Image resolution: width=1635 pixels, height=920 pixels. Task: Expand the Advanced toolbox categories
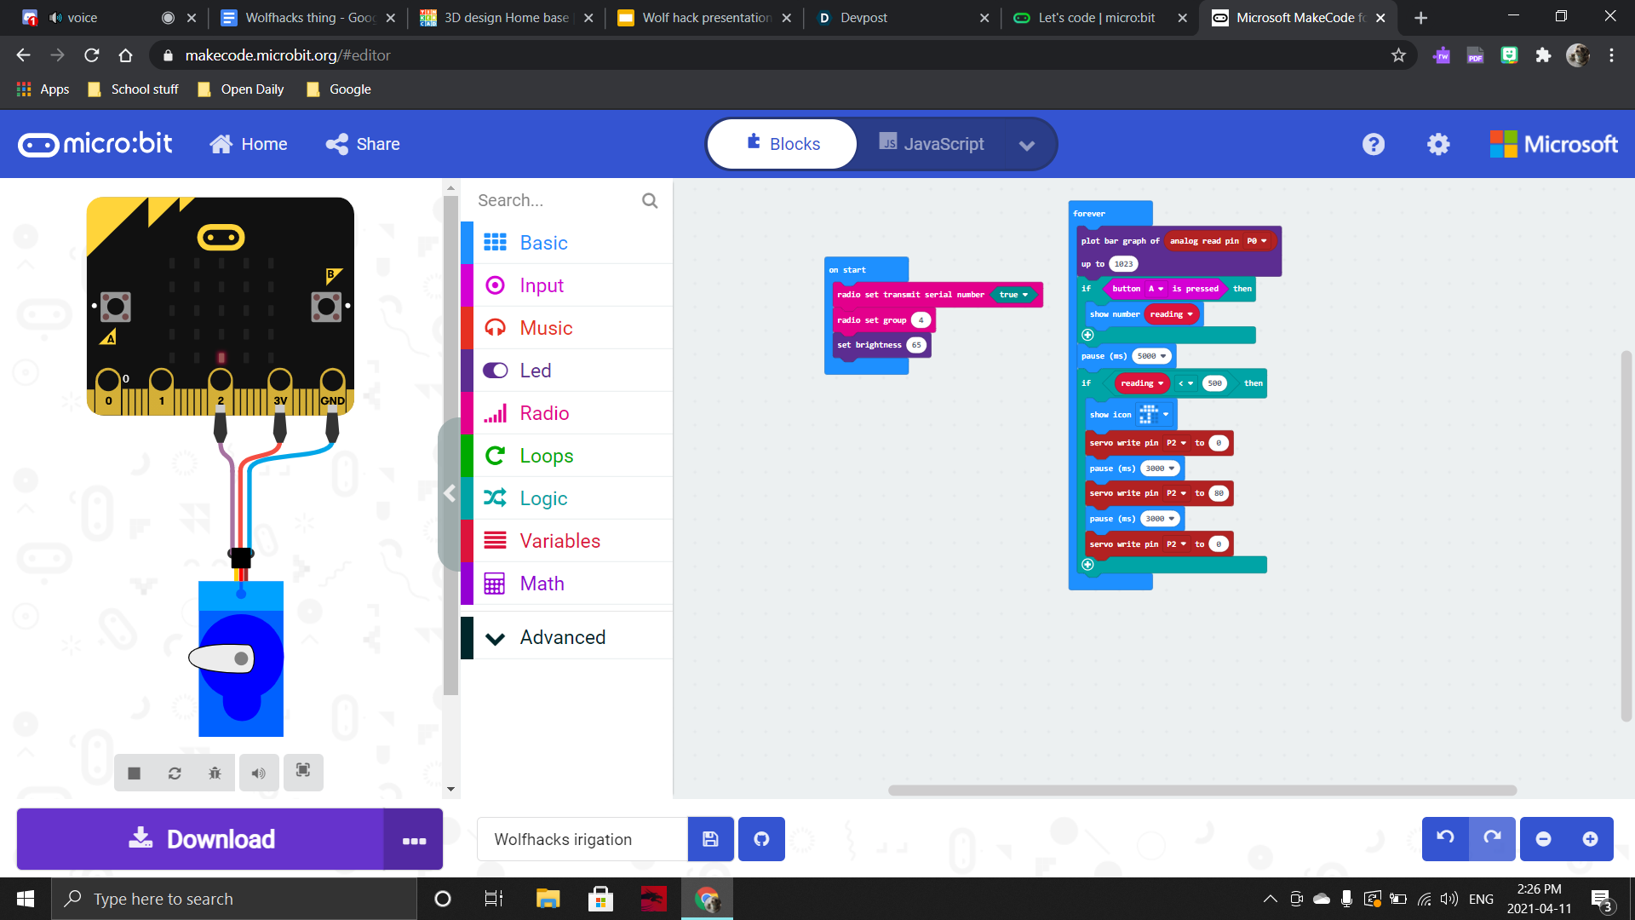coord(562,637)
